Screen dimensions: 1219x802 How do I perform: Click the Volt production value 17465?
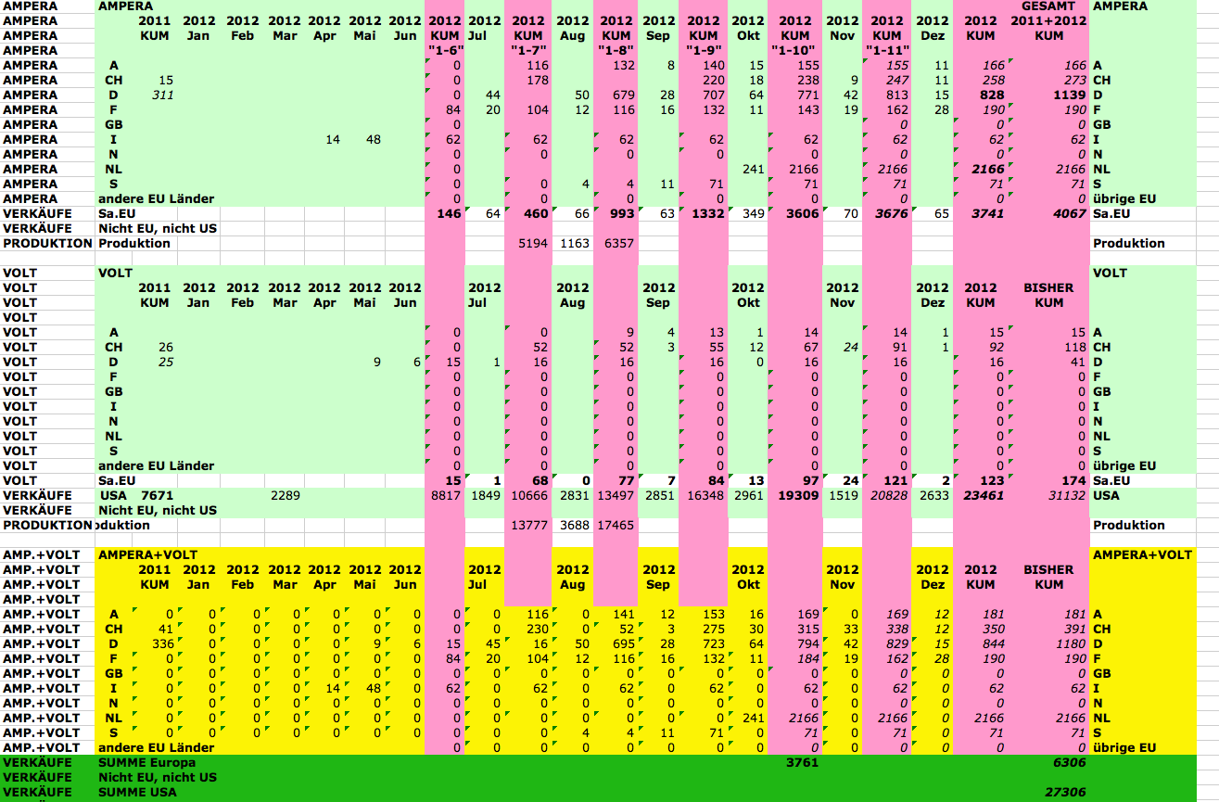point(616,525)
